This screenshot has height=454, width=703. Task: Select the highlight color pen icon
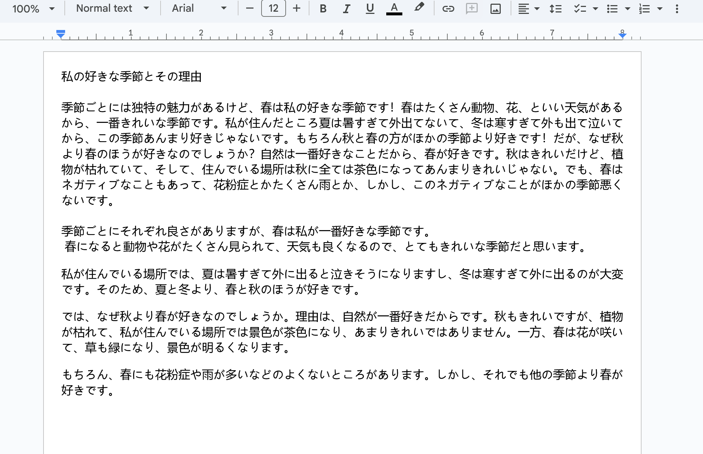419,8
